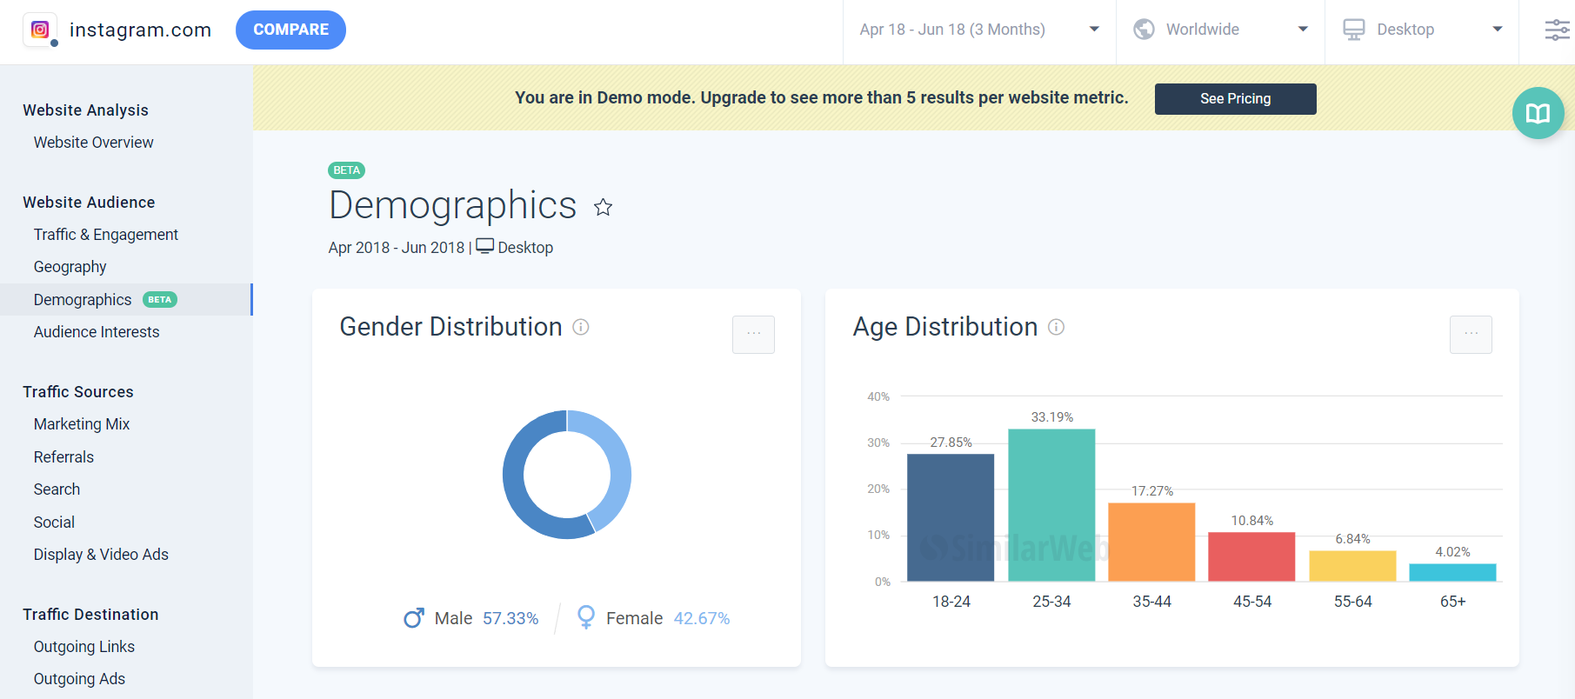This screenshot has width=1575, height=699.
Task: Click BETA badge in sidebar Demographics
Action: pos(160,299)
